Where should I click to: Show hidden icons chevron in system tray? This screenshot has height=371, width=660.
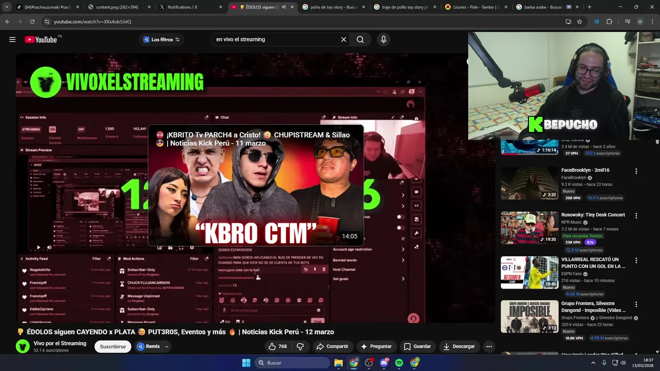(x=593, y=363)
